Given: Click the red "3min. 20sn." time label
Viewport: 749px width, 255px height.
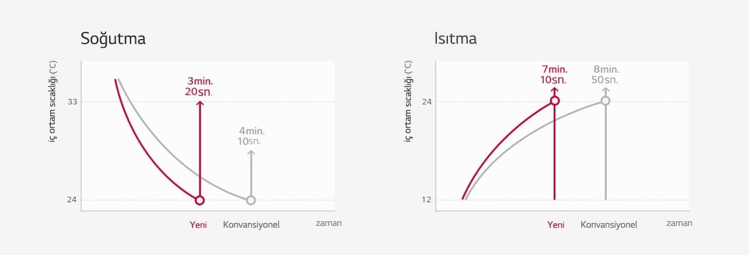Looking at the screenshot, I should point(199,86).
